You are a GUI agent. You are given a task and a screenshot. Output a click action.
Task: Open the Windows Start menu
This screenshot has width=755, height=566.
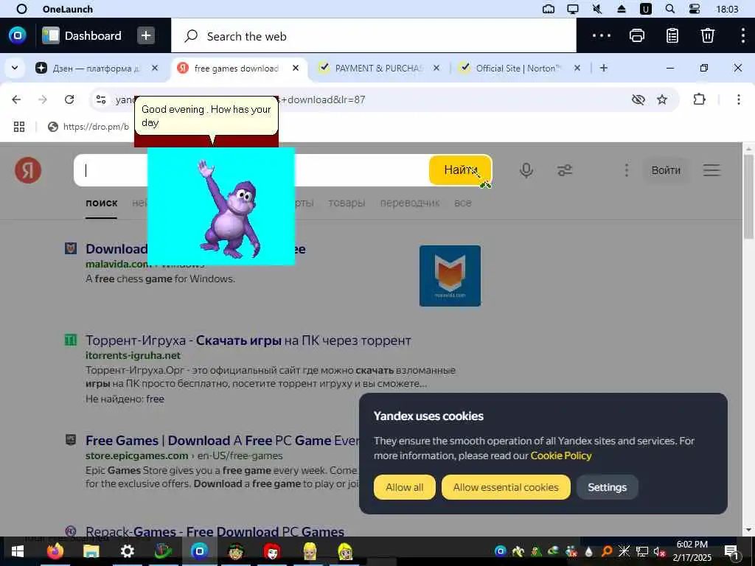(x=18, y=551)
